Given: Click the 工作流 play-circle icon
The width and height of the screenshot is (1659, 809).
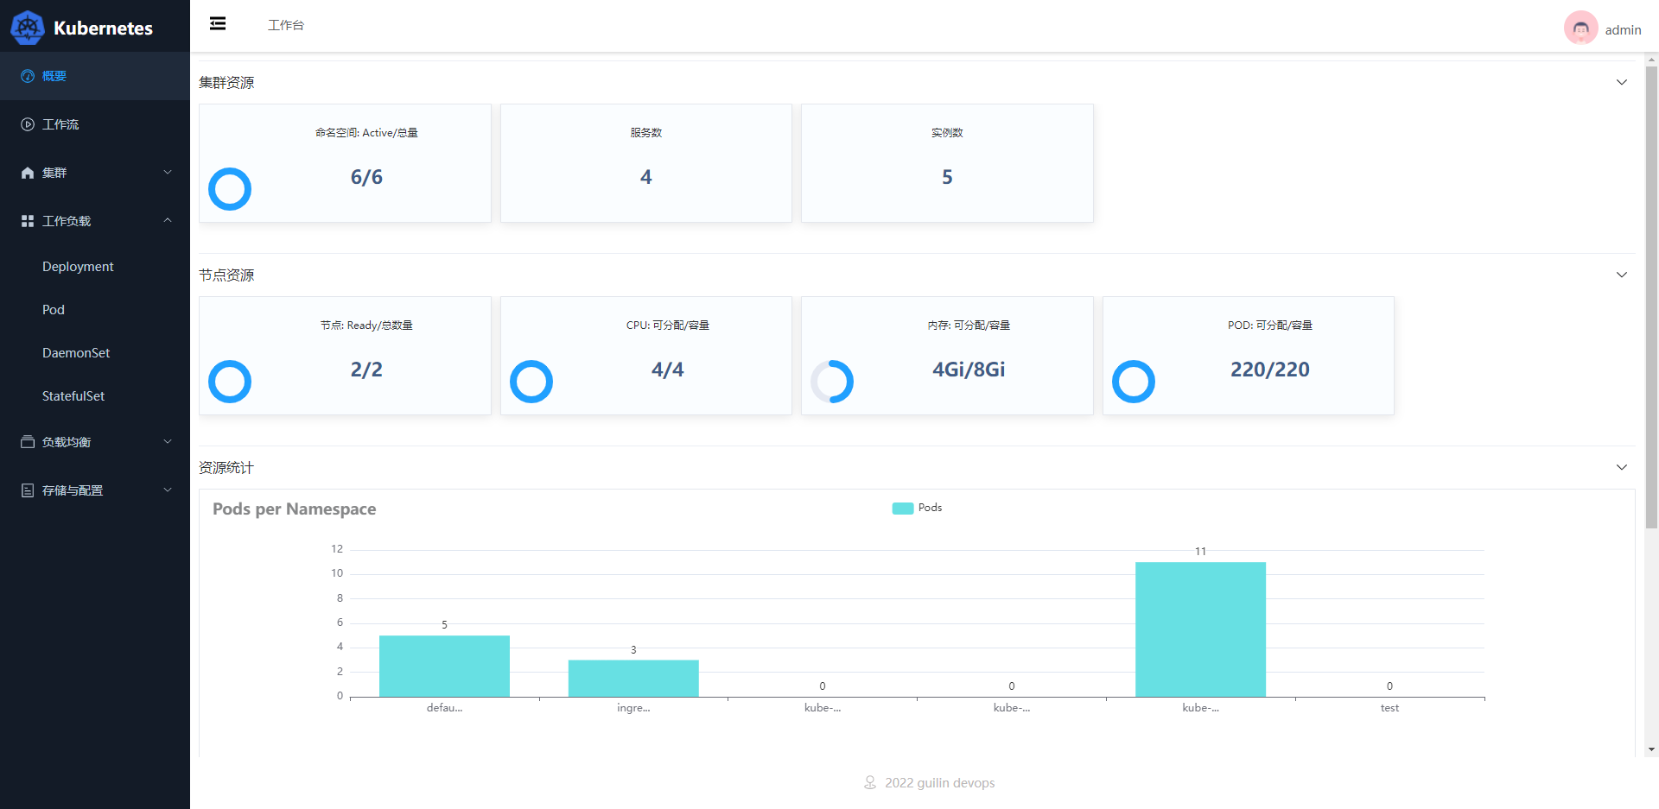Looking at the screenshot, I should coord(28,124).
